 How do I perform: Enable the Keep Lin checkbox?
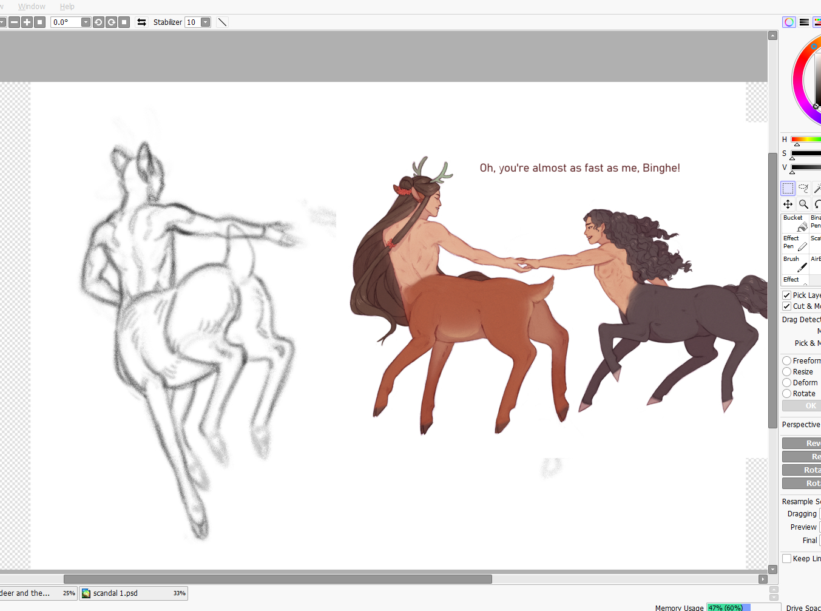[787, 559]
